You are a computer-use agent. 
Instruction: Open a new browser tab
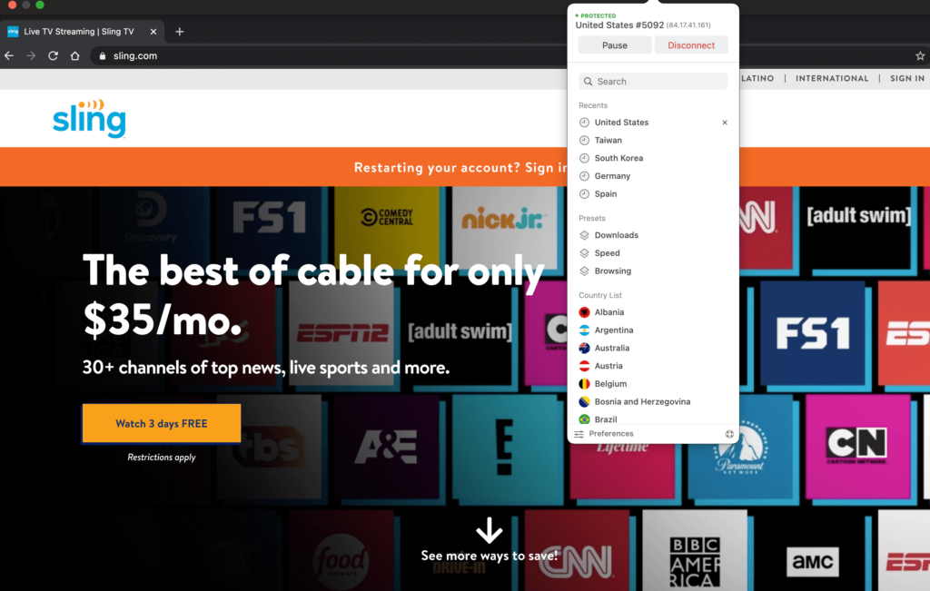click(180, 32)
